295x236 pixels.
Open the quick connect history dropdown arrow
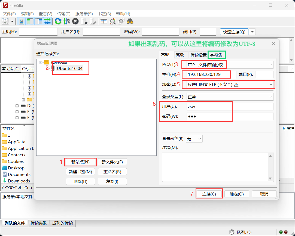pyautogui.click(x=252, y=32)
